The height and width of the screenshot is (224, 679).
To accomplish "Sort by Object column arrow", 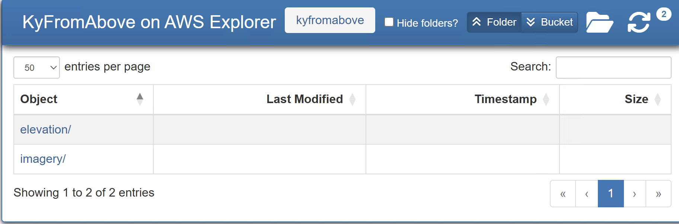I will [x=140, y=99].
